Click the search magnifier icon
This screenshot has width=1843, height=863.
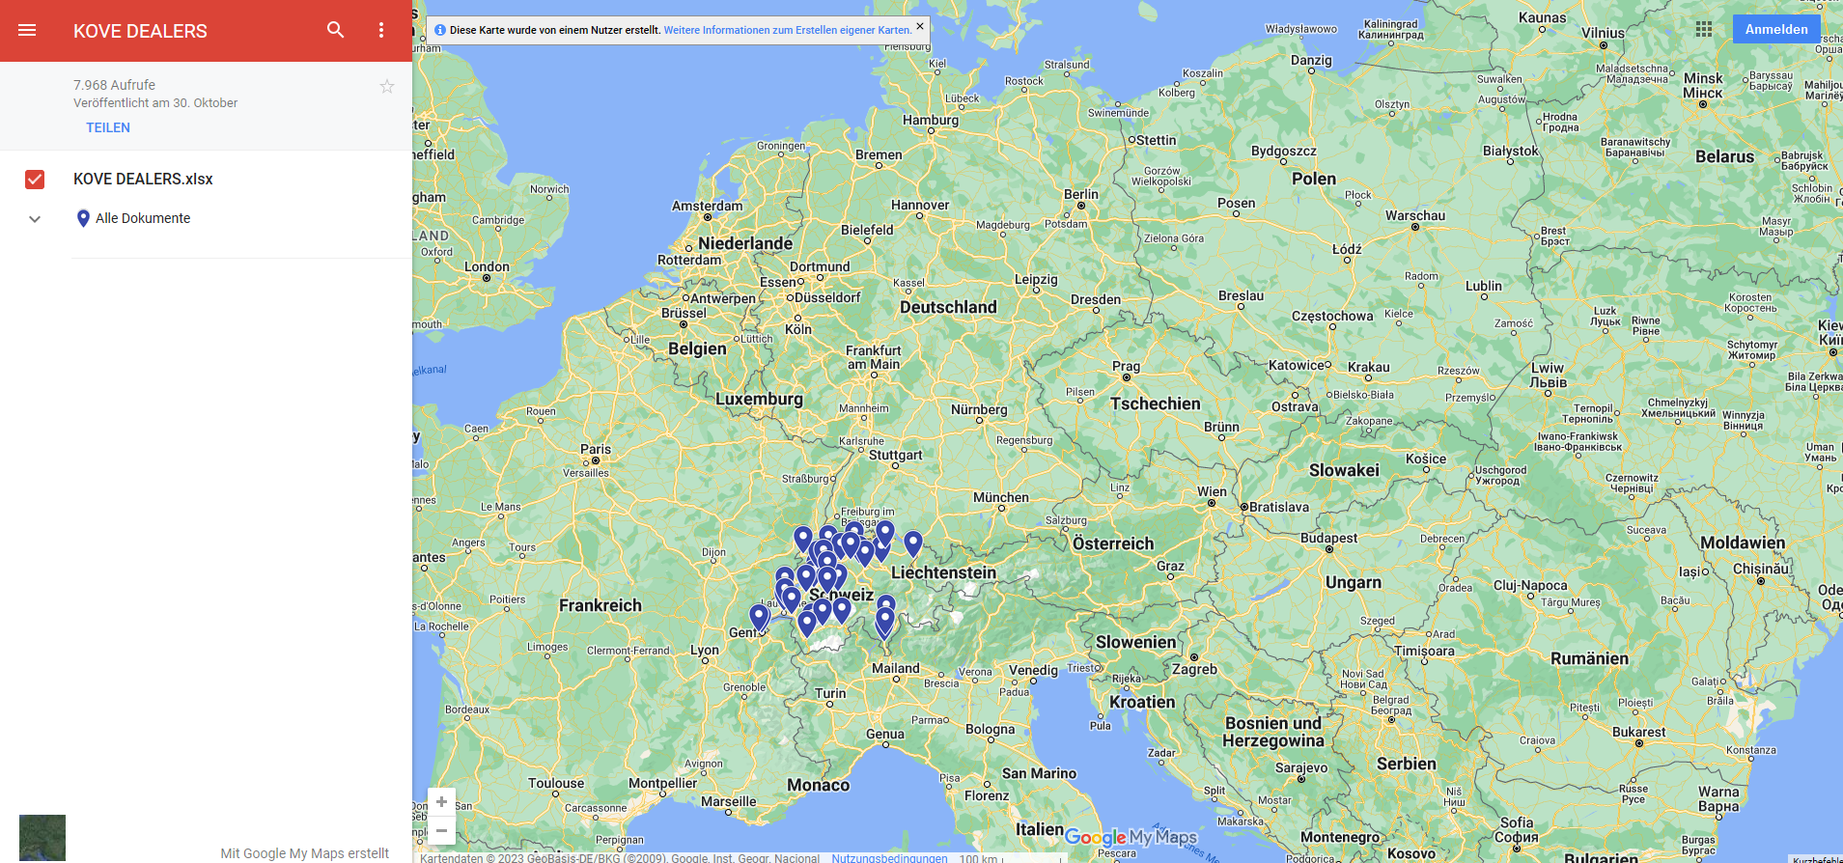(x=335, y=30)
